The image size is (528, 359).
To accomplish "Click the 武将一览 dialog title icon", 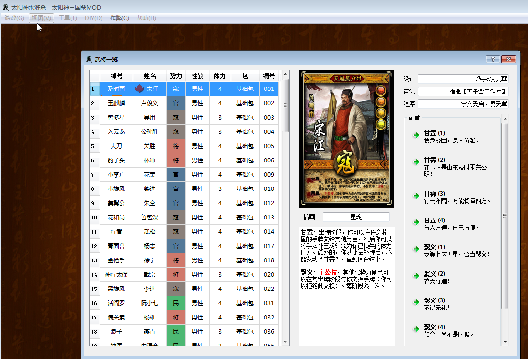I will tap(89, 59).
